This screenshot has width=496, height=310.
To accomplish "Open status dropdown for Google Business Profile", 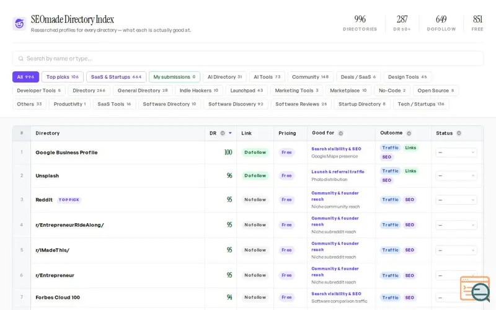I will click(x=456, y=153).
